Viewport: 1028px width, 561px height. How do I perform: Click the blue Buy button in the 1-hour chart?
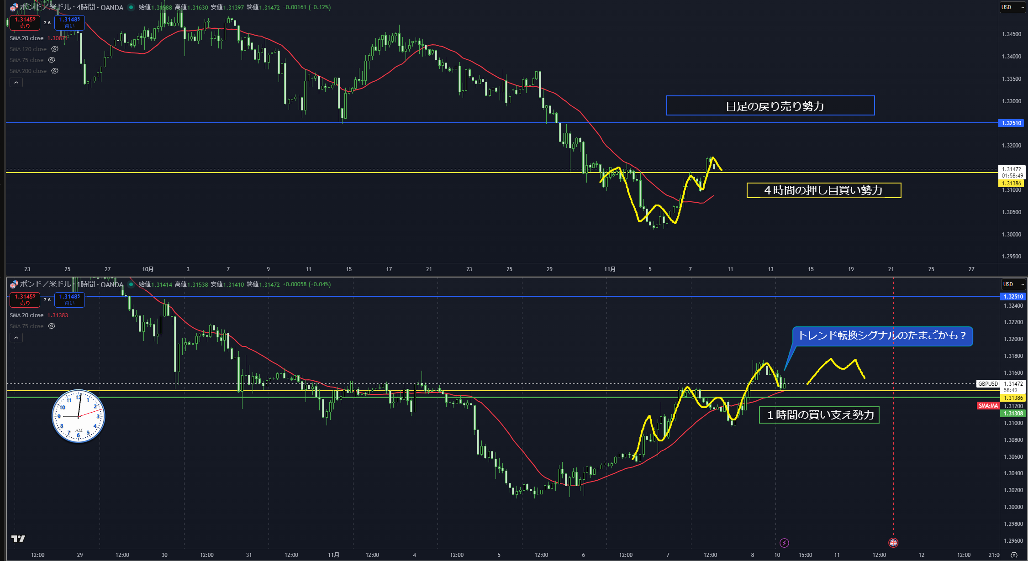pyautogui.click(x=69, y=299)
